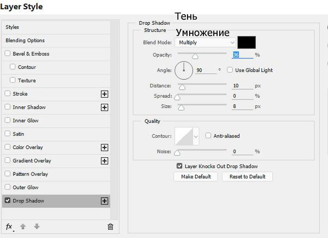Click the Noise value field
The image size is (328, 238).
click(242, 152)
